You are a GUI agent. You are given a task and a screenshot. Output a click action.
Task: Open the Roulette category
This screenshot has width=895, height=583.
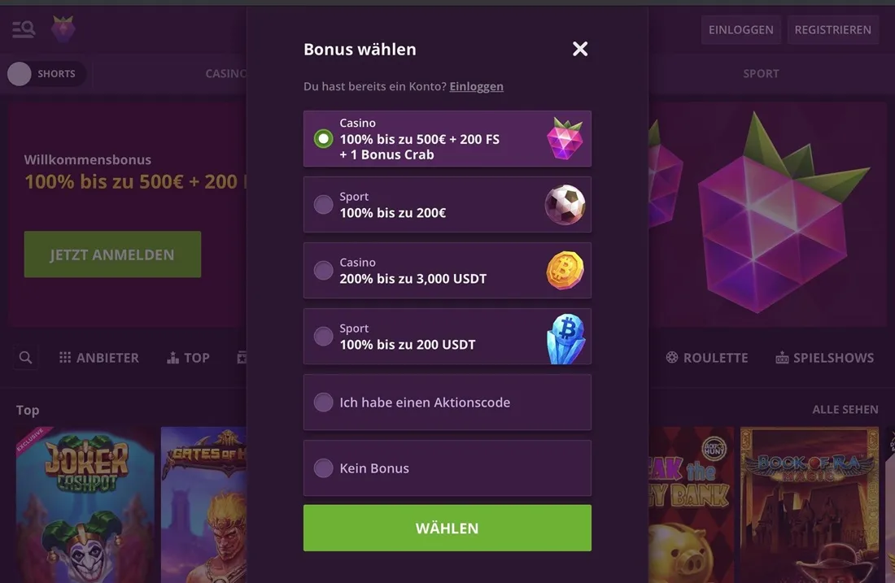click(x=706, y=358)
